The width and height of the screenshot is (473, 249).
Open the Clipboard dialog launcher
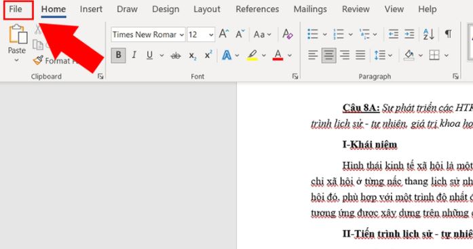(100, 77)
